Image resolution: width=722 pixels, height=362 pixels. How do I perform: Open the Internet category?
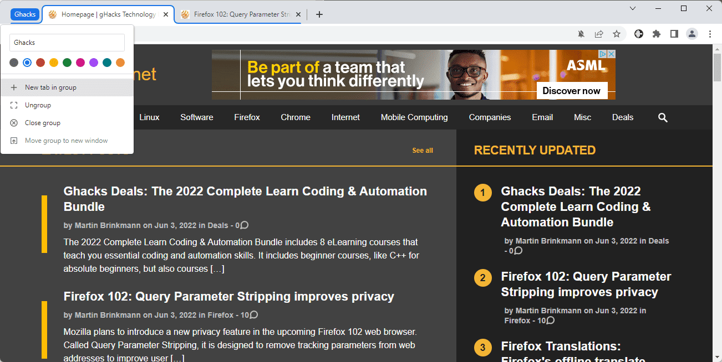(345, 117)
